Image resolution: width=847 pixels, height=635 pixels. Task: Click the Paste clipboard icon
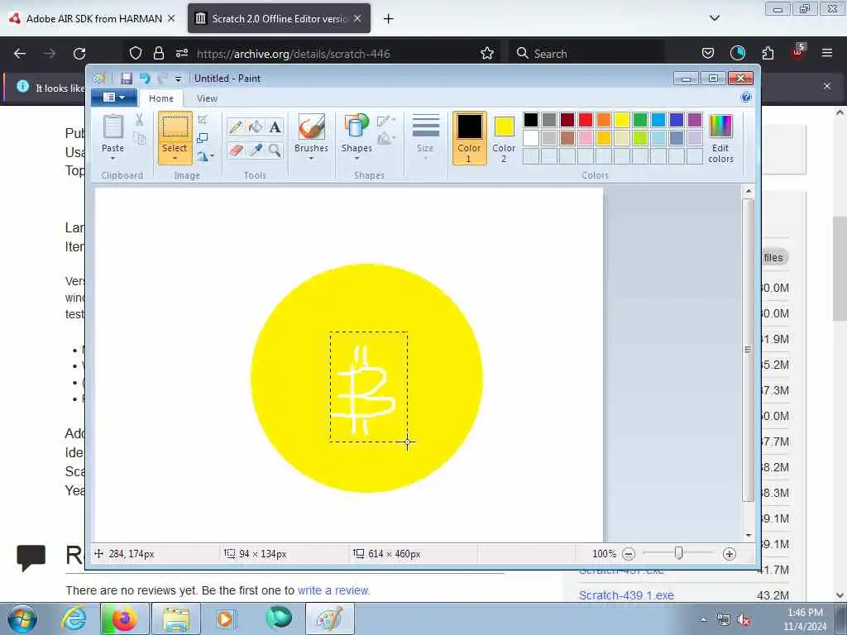(112, 127)
